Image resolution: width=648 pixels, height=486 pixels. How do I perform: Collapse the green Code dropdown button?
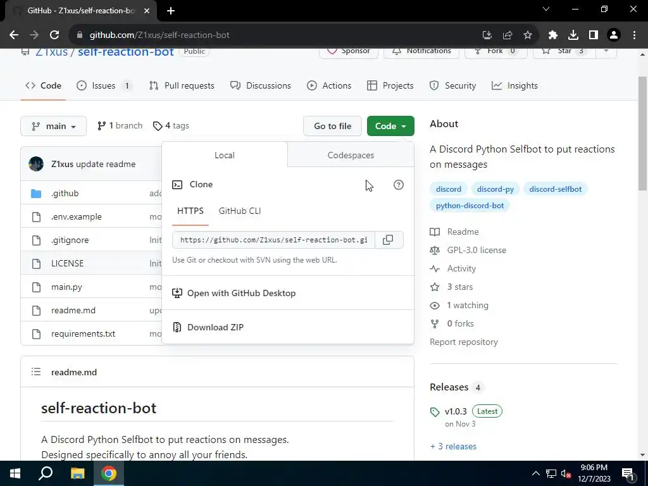[390, 126]
